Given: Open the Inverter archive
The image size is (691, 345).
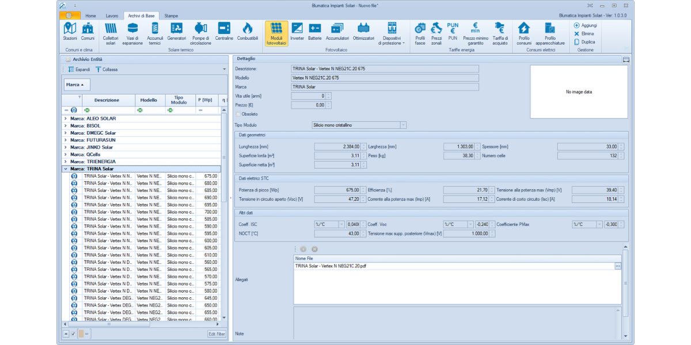Looking at the screenshot, I should pos(297,33).
